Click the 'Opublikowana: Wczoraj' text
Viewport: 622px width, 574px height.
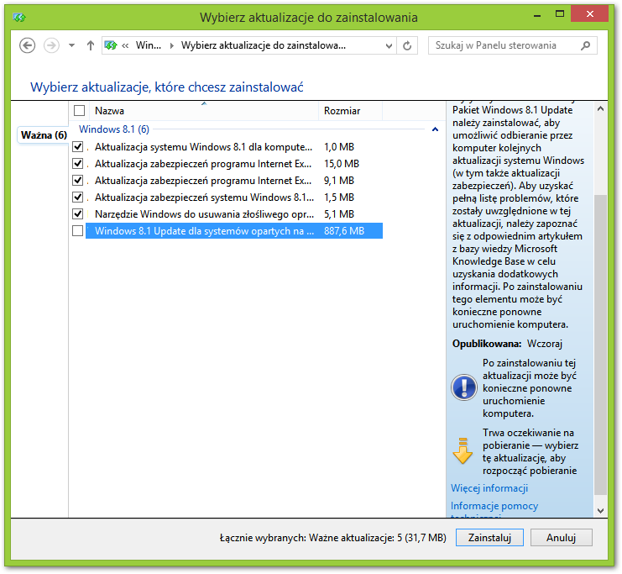507,344
